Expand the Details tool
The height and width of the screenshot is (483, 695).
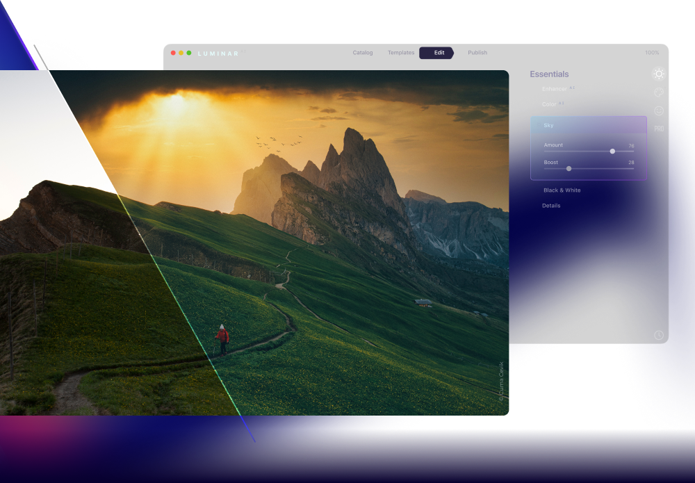(551, 206)
